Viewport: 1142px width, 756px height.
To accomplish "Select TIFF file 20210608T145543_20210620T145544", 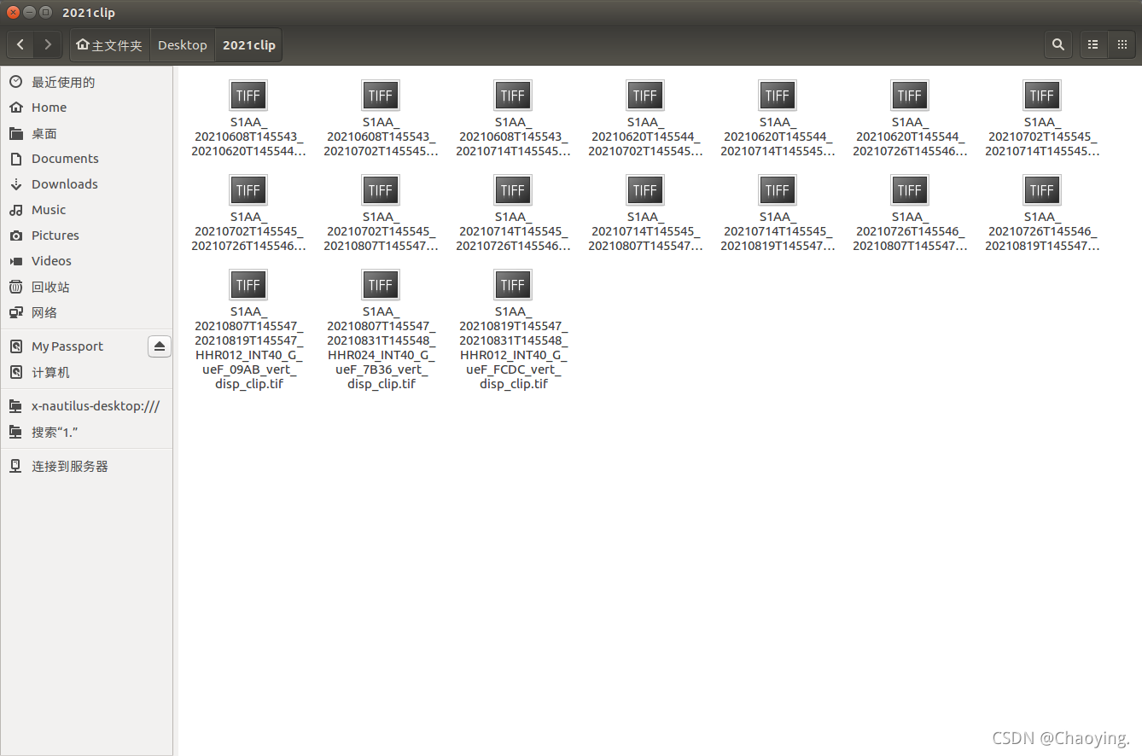I will [248, 119].
